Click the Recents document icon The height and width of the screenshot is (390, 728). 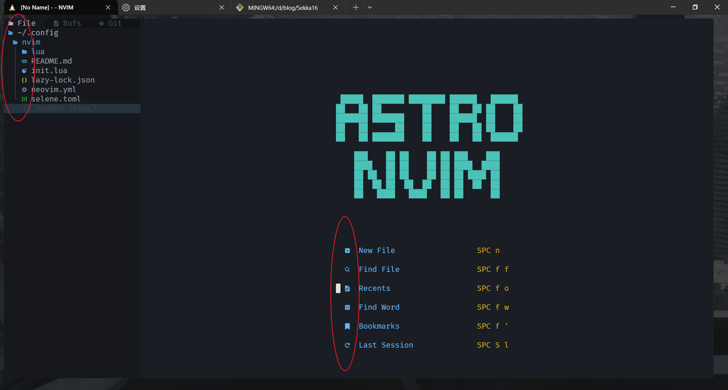point(347,289)
